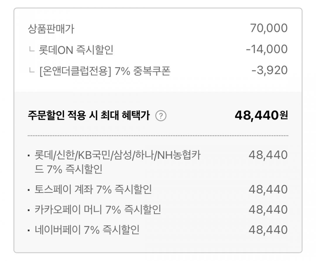Click the 70,000 product price
This screenshot has height=261, width=316.
coord(269,28)
